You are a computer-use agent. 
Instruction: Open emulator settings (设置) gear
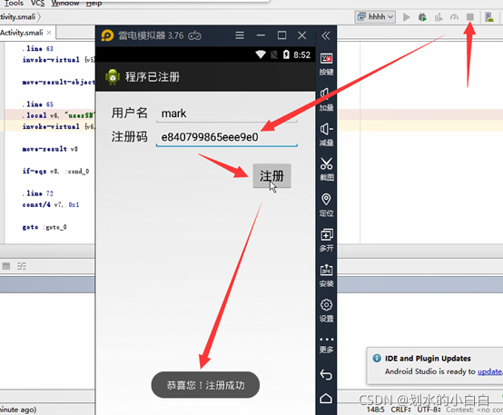(326, 311)
